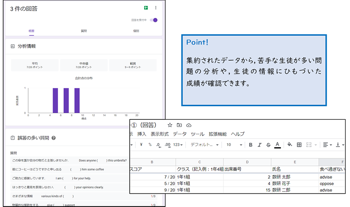The image size is (350, 207).
Task: Switch to the 質問 tab
Action: pyautogui.click(x=84, y=31)
